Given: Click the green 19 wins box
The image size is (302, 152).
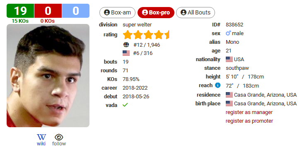Looking at the screenshot, I should (x=20, y=11).
